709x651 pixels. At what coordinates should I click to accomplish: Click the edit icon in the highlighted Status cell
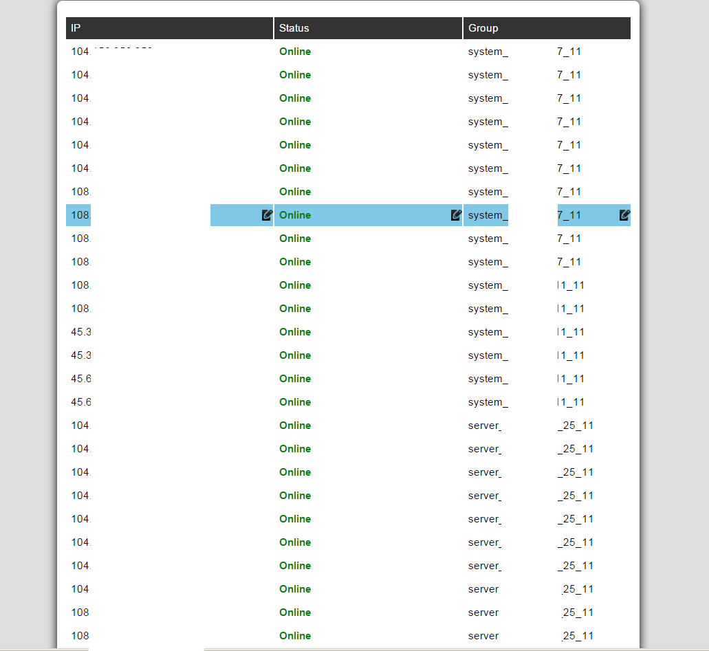click(x=456, y=215)
